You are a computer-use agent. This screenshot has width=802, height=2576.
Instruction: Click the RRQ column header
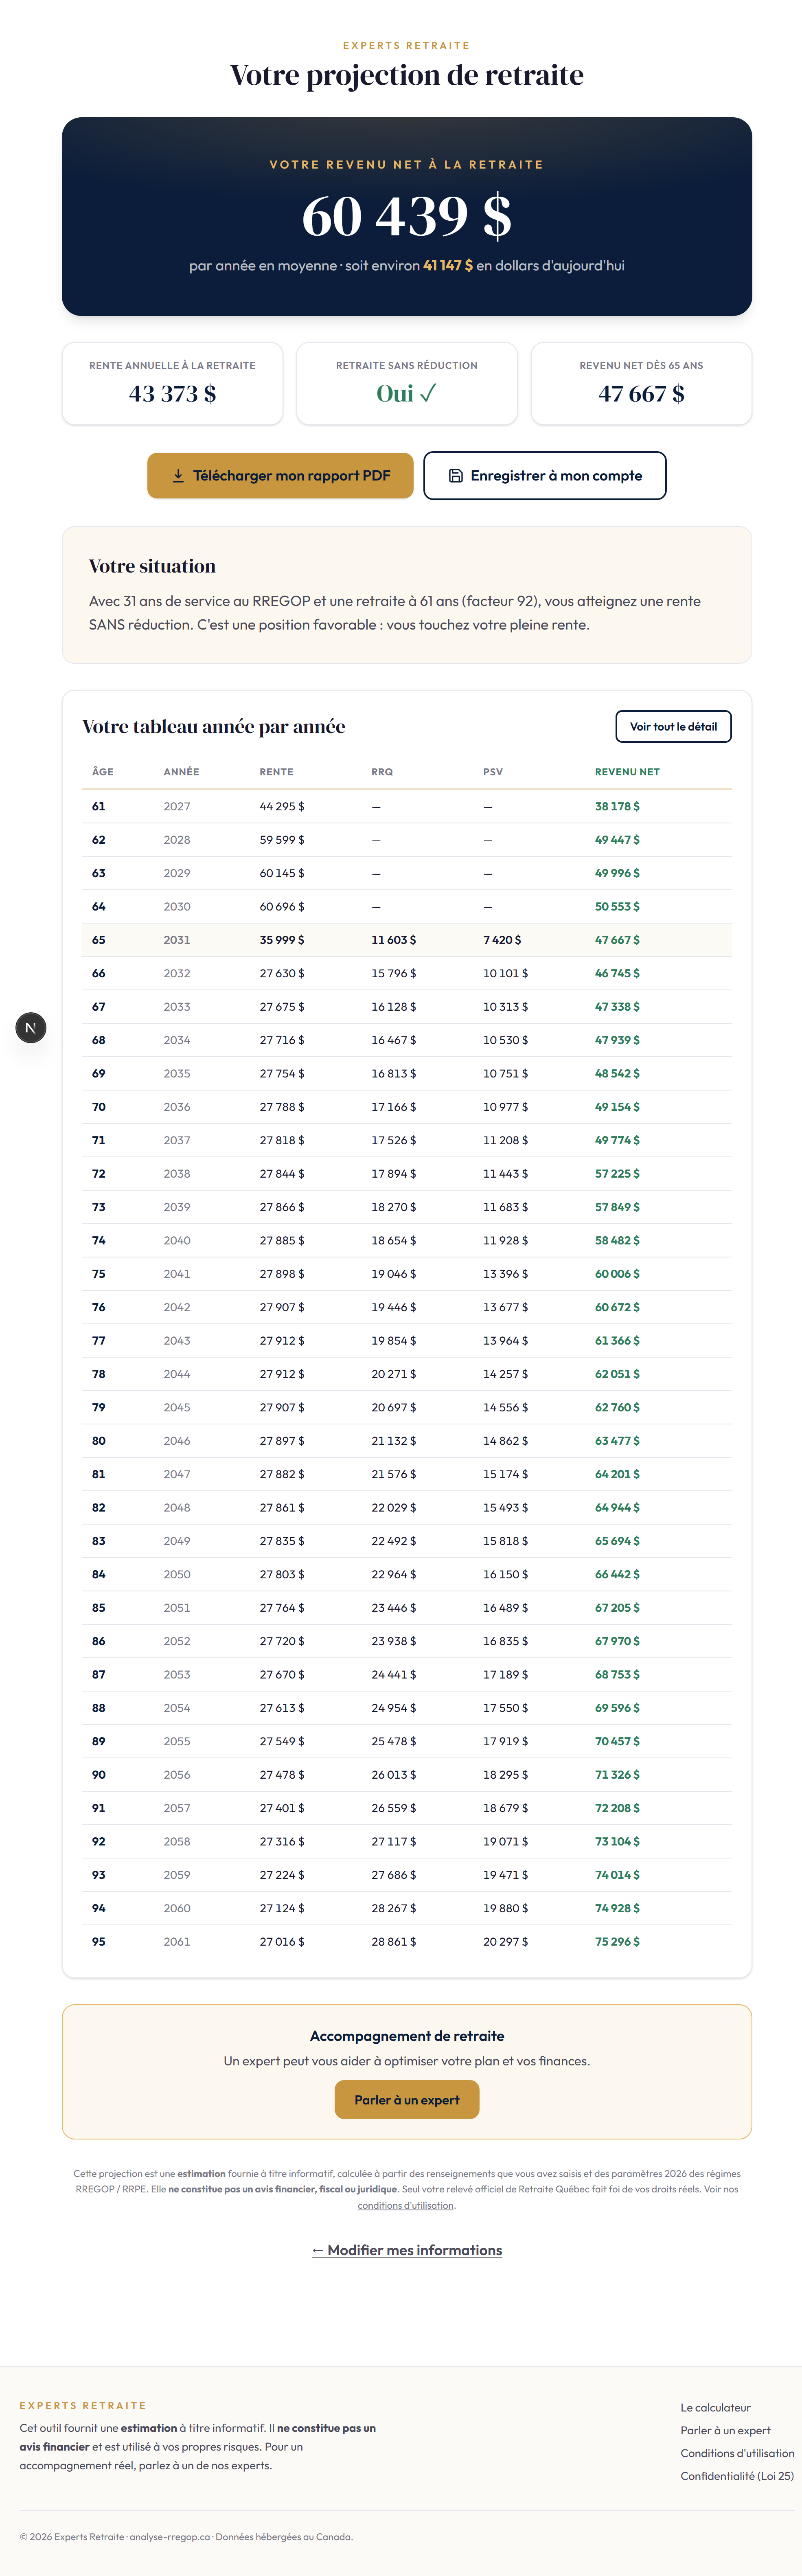[x=382, y=772]
